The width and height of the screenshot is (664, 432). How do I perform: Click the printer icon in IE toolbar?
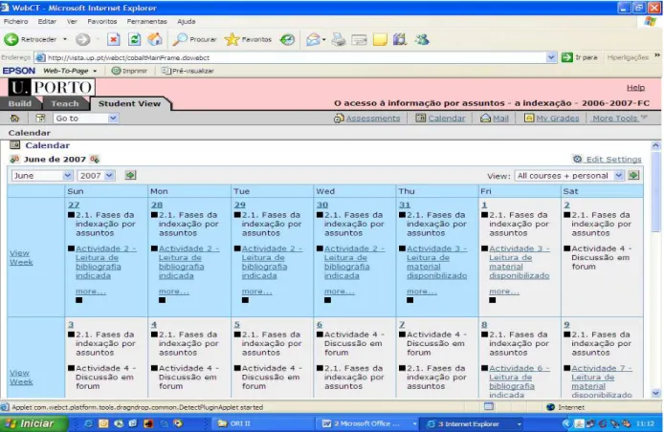[338, 40]
